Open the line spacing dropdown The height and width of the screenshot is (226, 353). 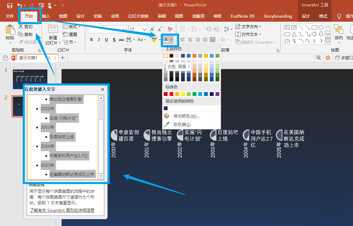pos(228,29)
